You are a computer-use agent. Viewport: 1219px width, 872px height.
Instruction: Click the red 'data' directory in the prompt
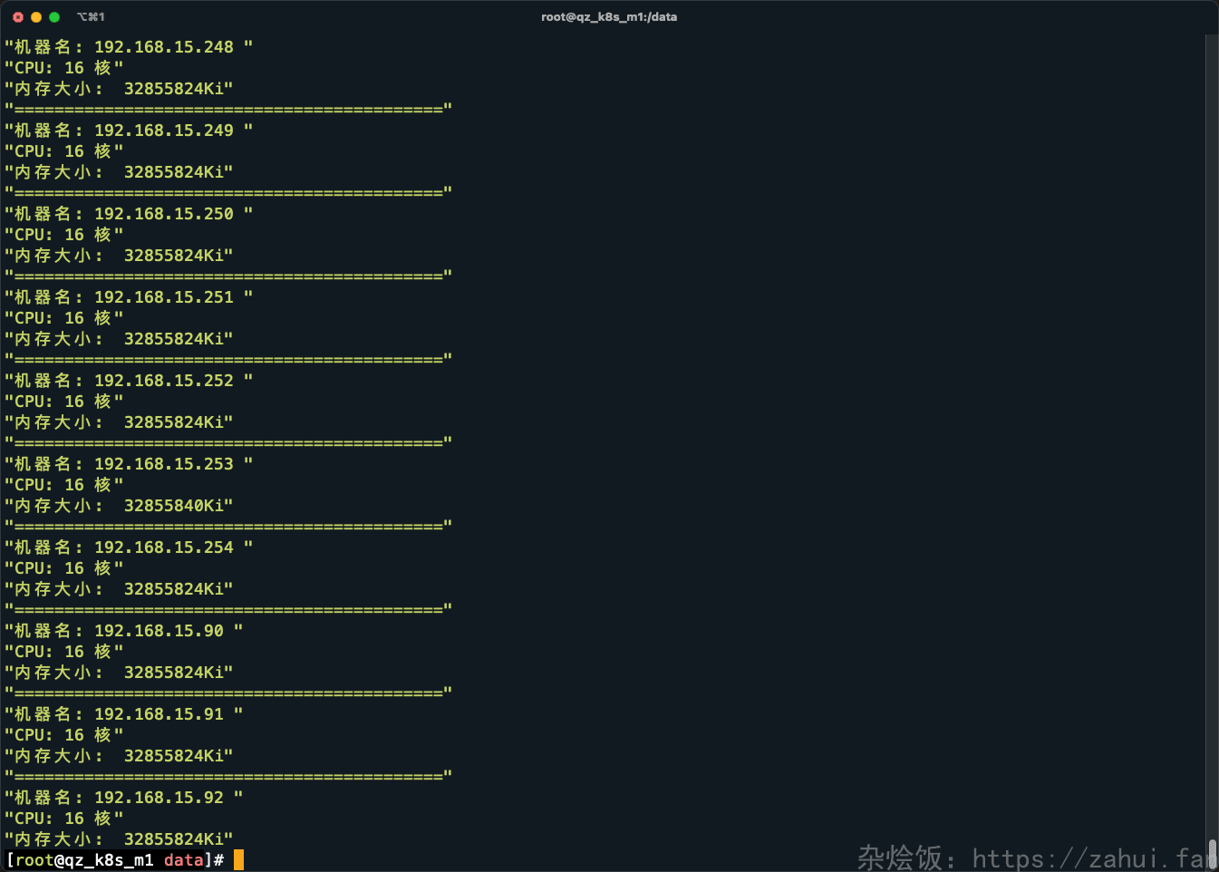pos(183,860)
